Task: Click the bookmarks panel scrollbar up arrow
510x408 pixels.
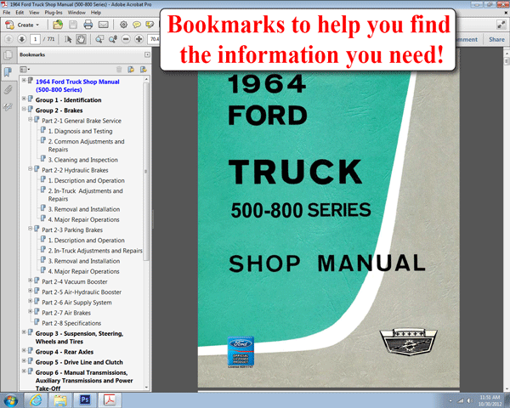Action: pyautogui.click(x=146, y=79)
